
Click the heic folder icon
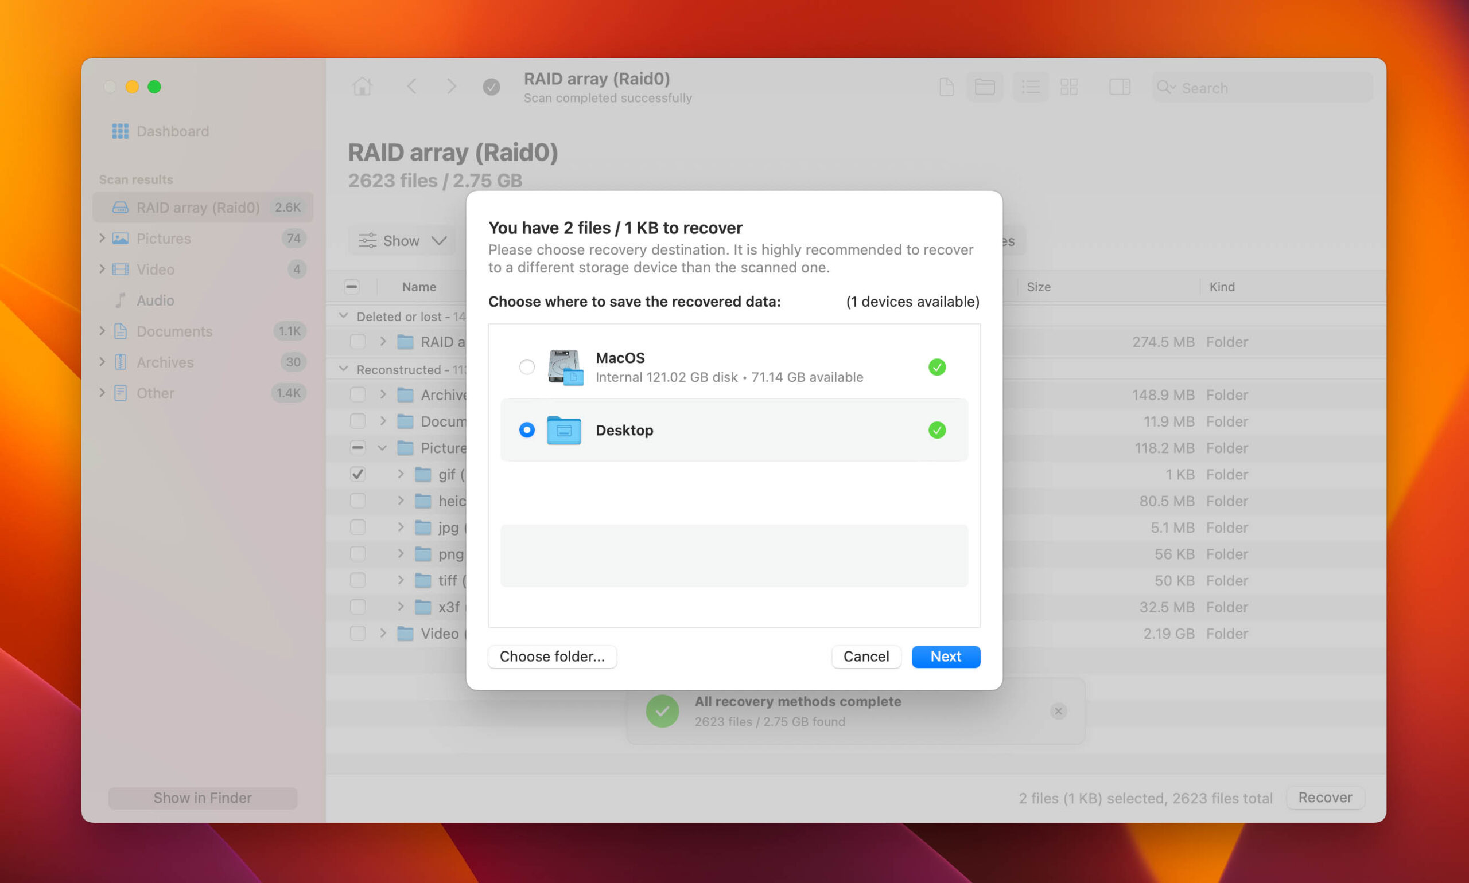tap(423, 501)
